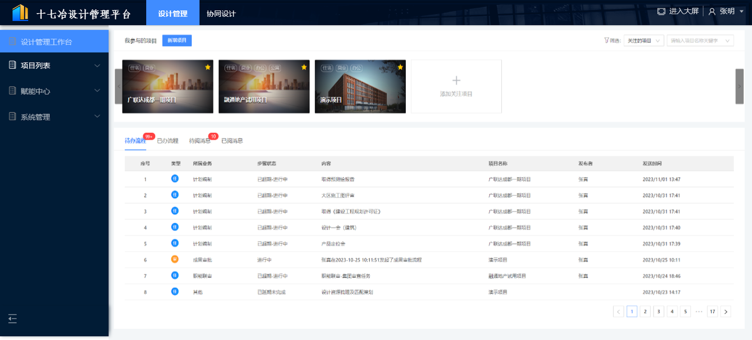Image resolution: width=752 pixels, height=340 pixels.
Task: Click the 新增项目 button
Action: [x=177, y=41]
